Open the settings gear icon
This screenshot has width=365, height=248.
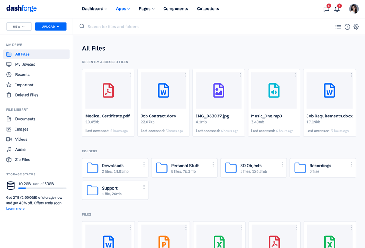[x=356, y=27]
